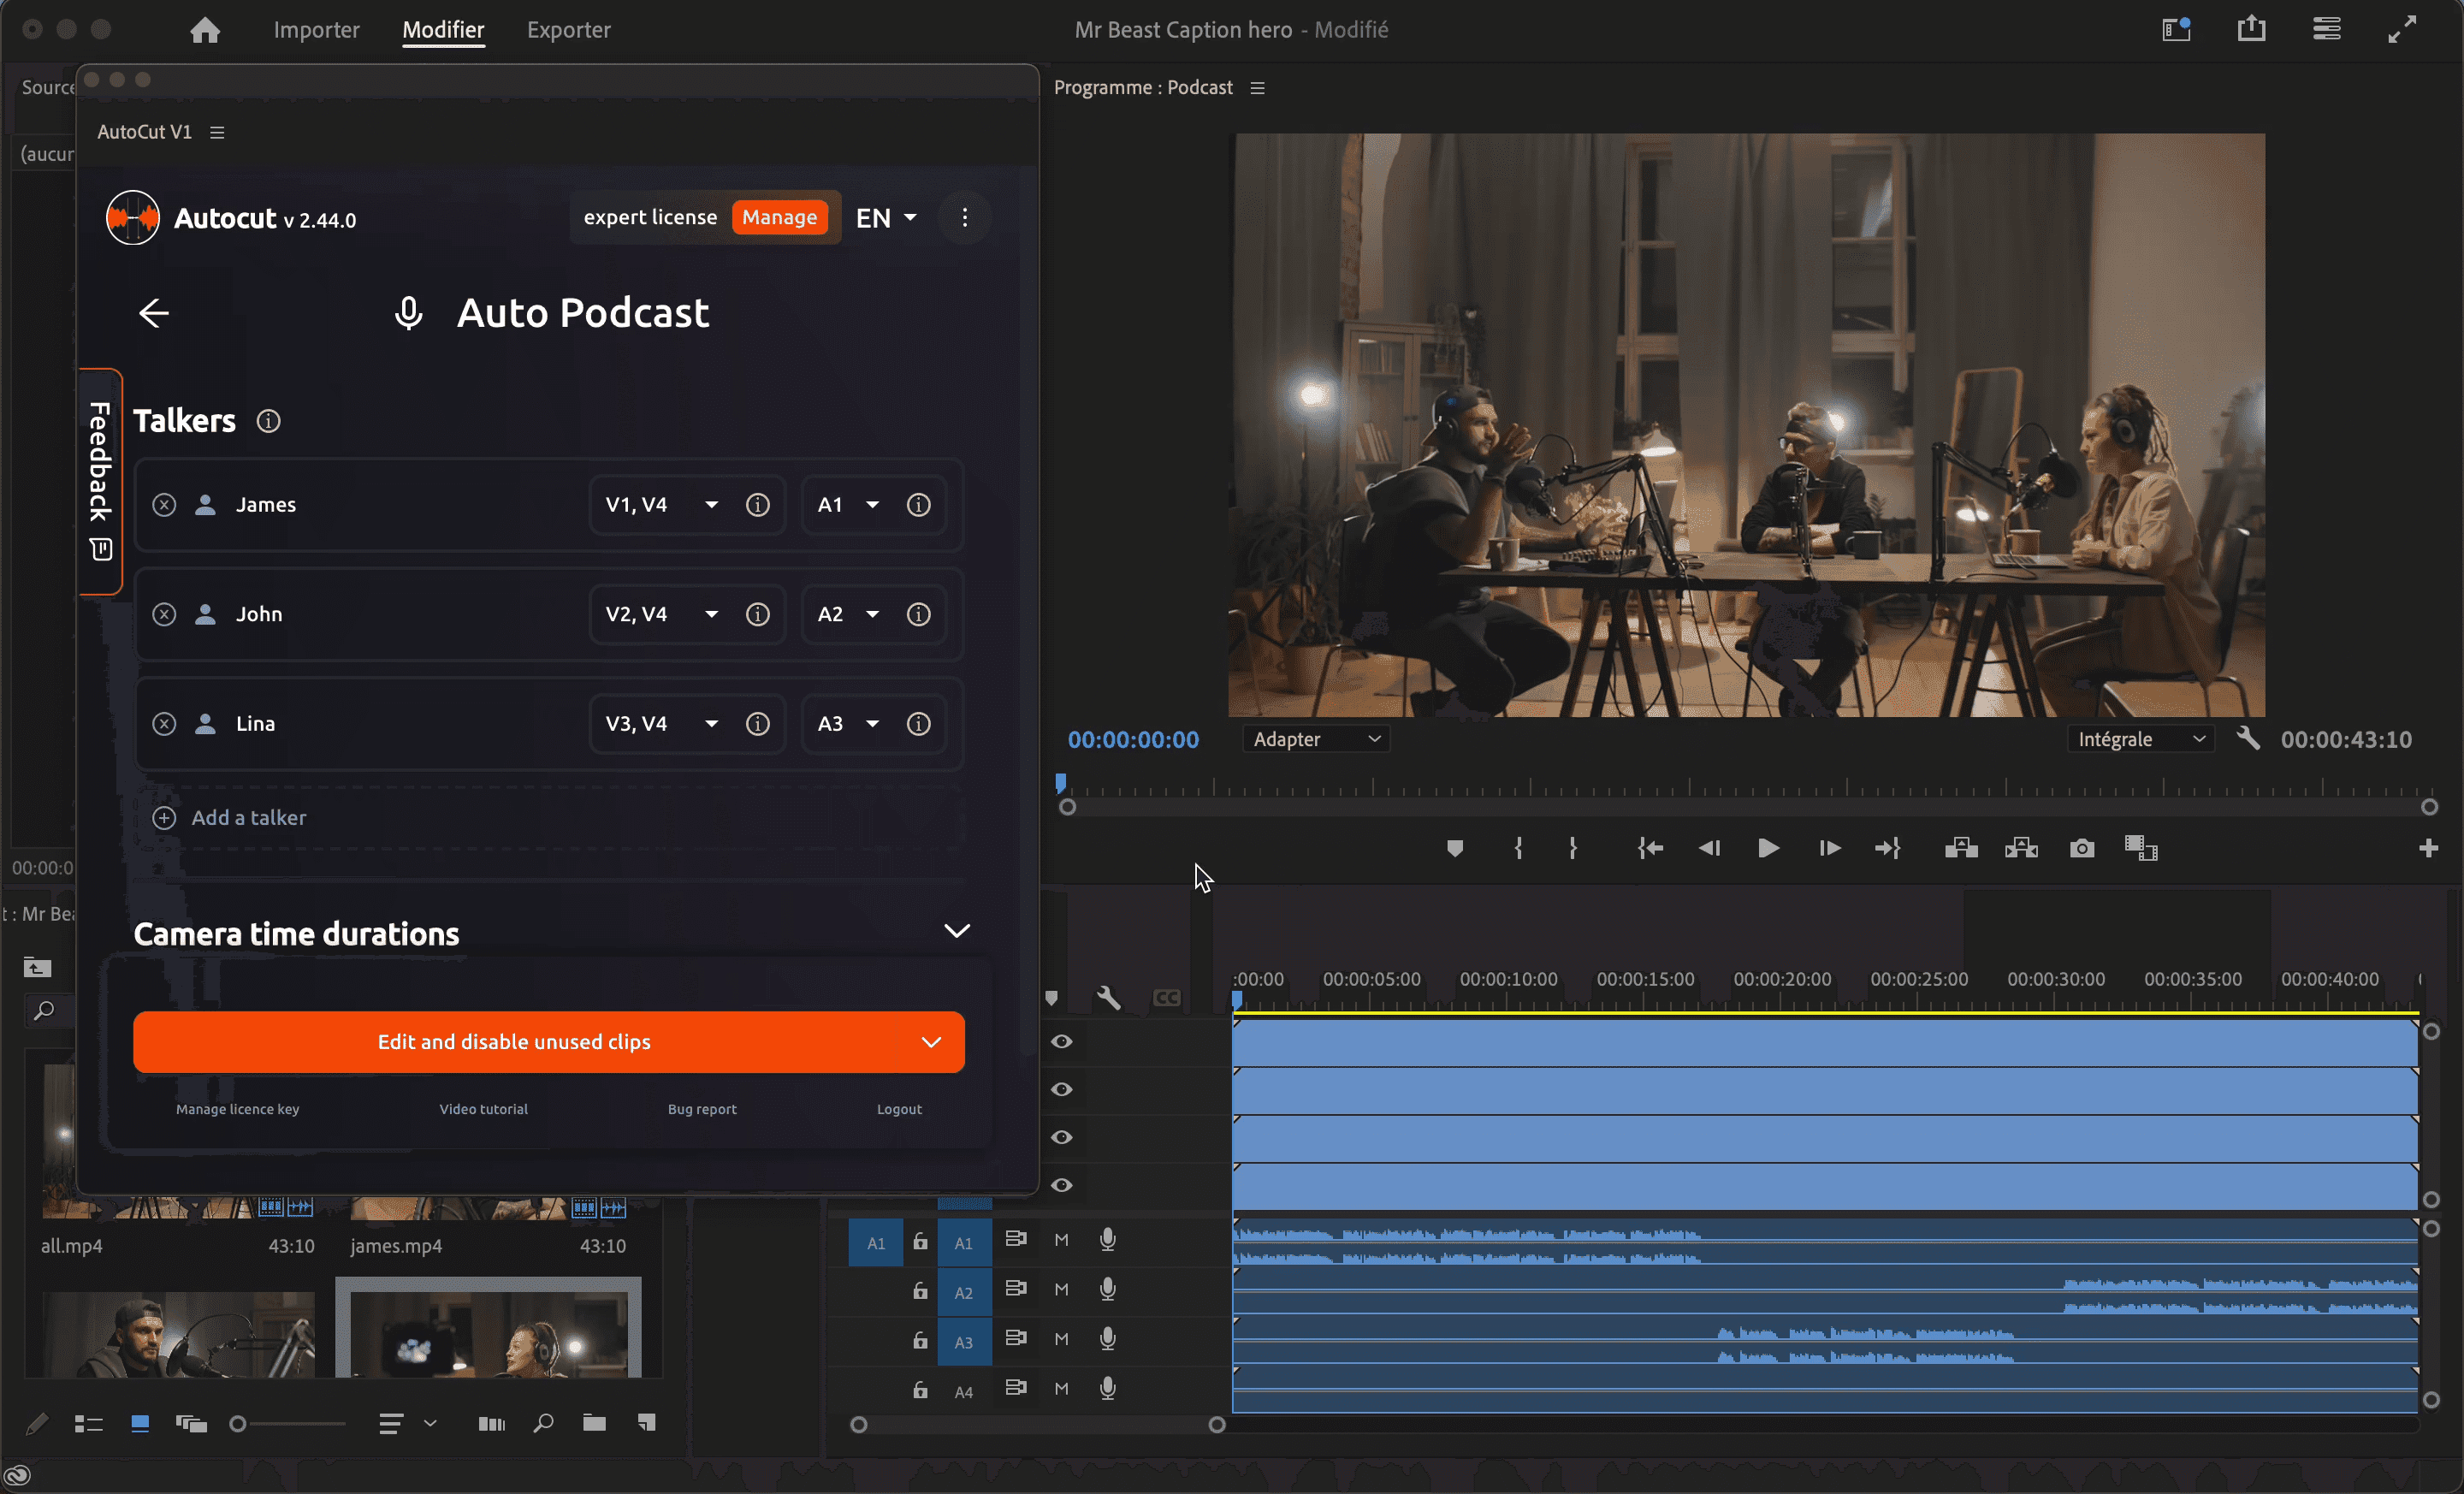Open the workspaces menu icon

click(x=2326, y=29)
